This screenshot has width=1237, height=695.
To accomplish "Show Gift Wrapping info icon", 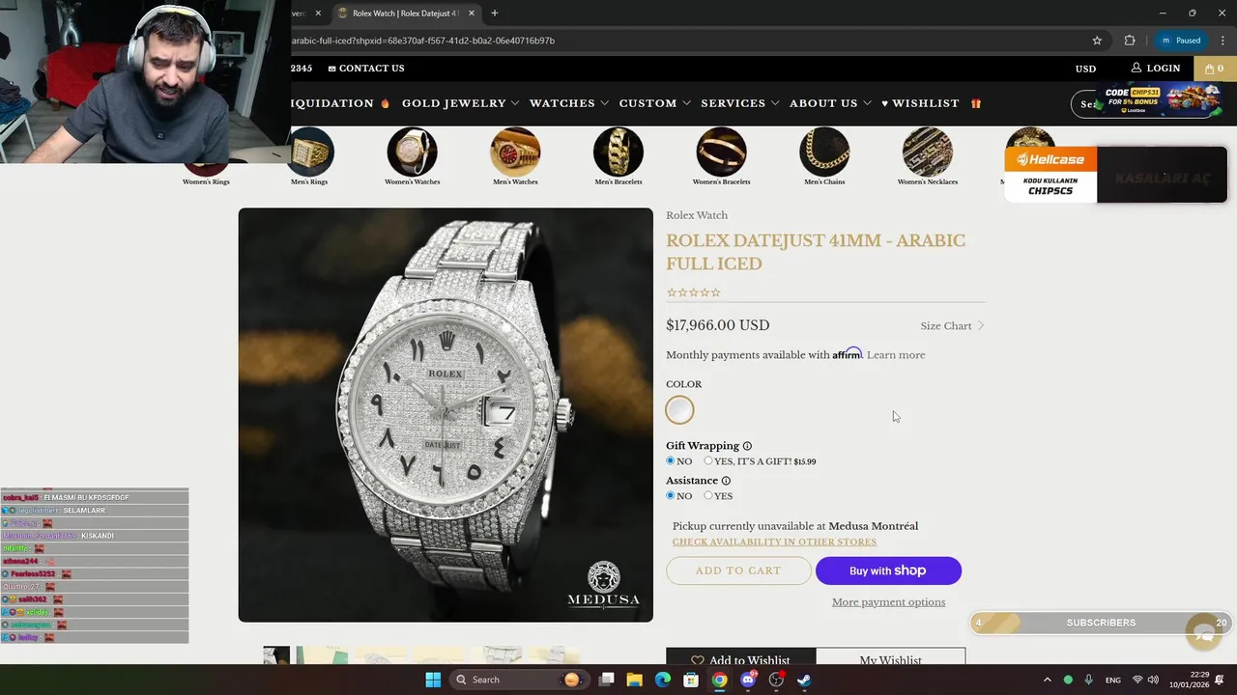I will (747, 446).
